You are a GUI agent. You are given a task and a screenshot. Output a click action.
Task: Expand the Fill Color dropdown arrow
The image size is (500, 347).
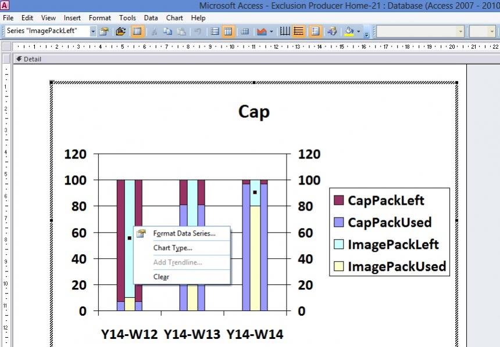[358, 31]
